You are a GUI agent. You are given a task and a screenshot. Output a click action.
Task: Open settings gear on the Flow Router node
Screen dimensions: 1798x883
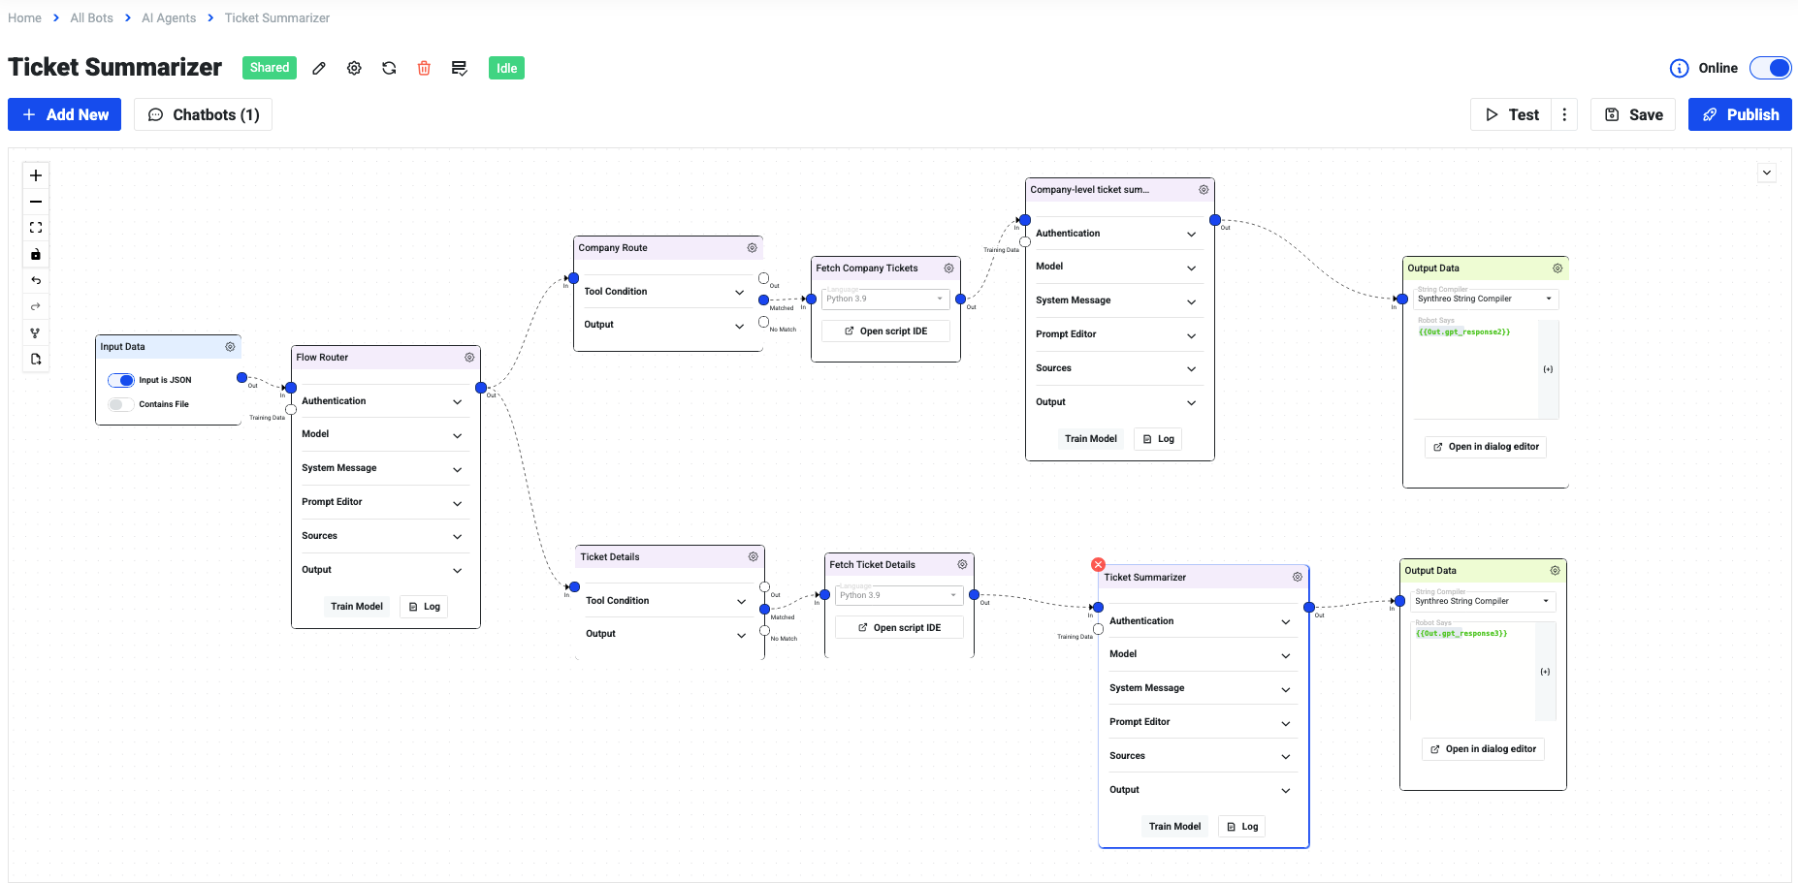click(x=469, y=358)
